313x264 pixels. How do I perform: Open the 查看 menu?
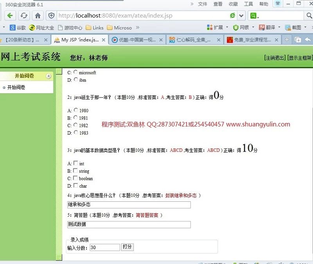[218, 4]
